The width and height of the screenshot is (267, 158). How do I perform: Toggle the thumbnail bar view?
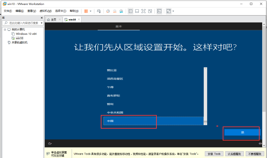click(x=137, y=11)
